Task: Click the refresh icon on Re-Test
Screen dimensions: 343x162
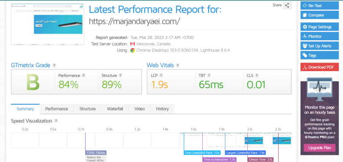Action: pos(305,5)
